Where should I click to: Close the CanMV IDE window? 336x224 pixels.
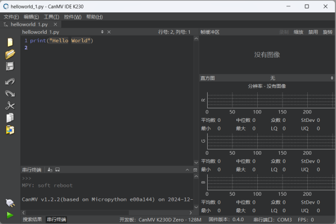(x=325, y=6)
